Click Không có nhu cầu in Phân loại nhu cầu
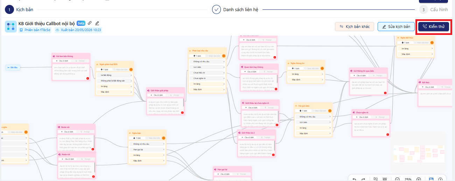Viewport: 455px width, 181px height. 206,61
